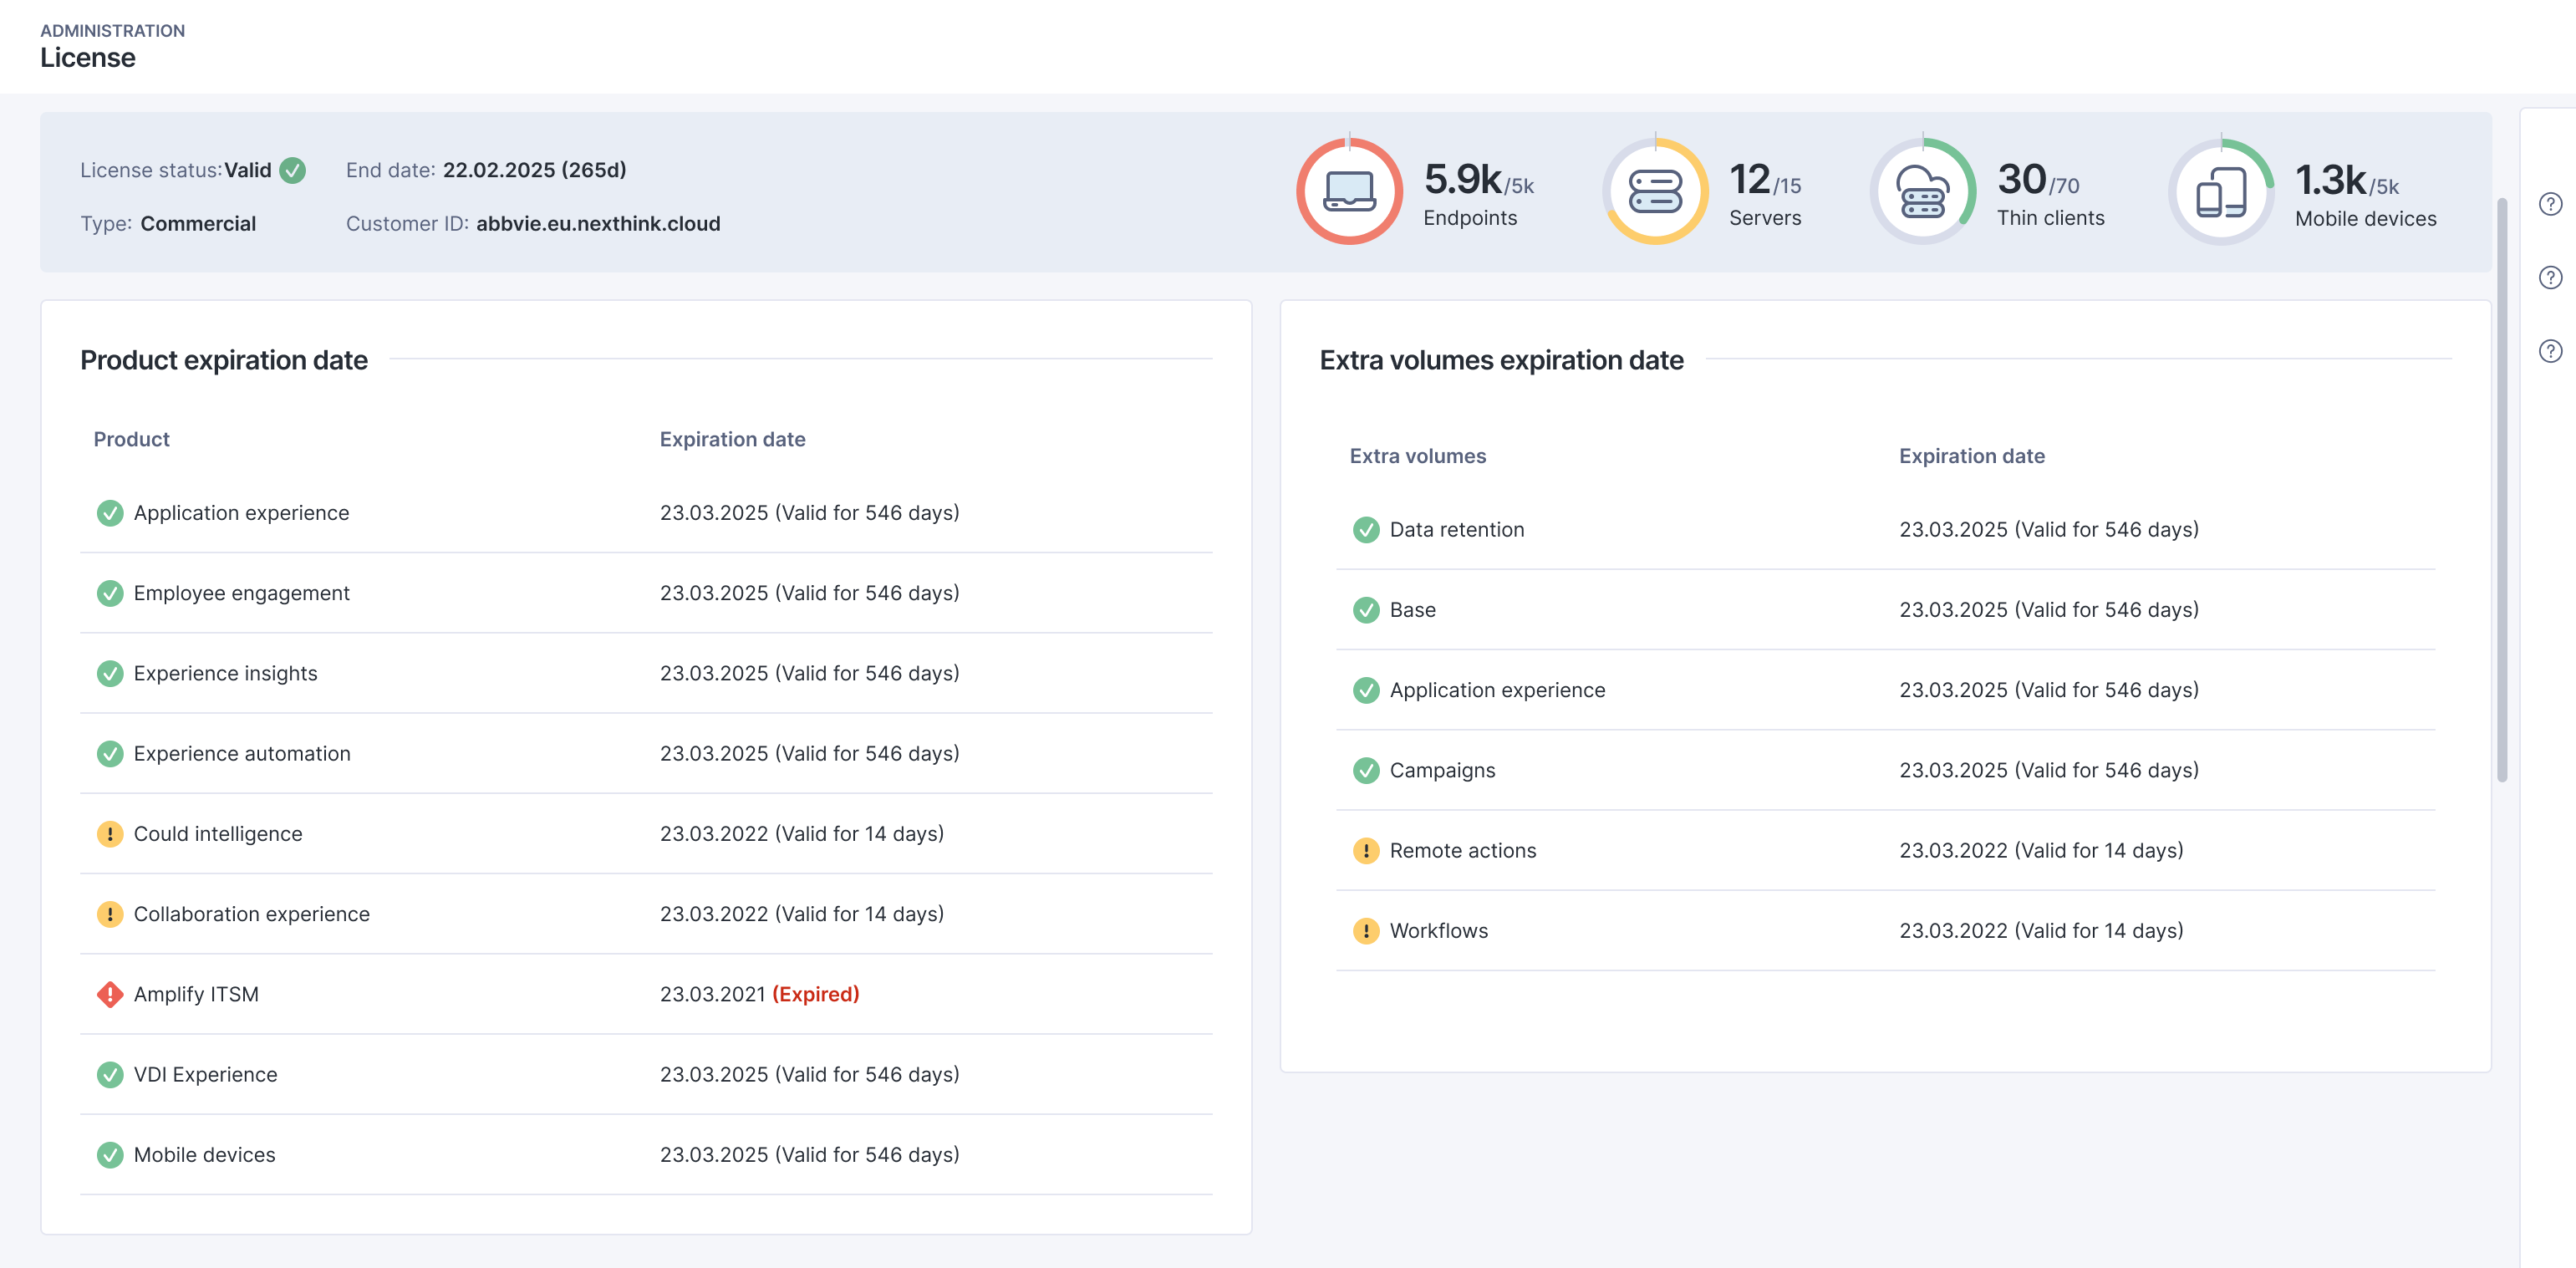Click the Extra volumes column header
This screenshot has height=1268, width=2576.
[1417, 456]
